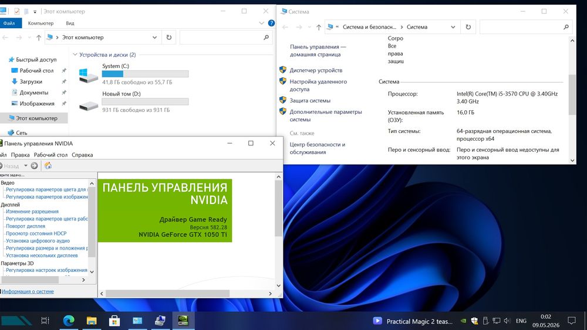
Task: Click the search icon in Explorer
Action: click(x=266, y=38)
